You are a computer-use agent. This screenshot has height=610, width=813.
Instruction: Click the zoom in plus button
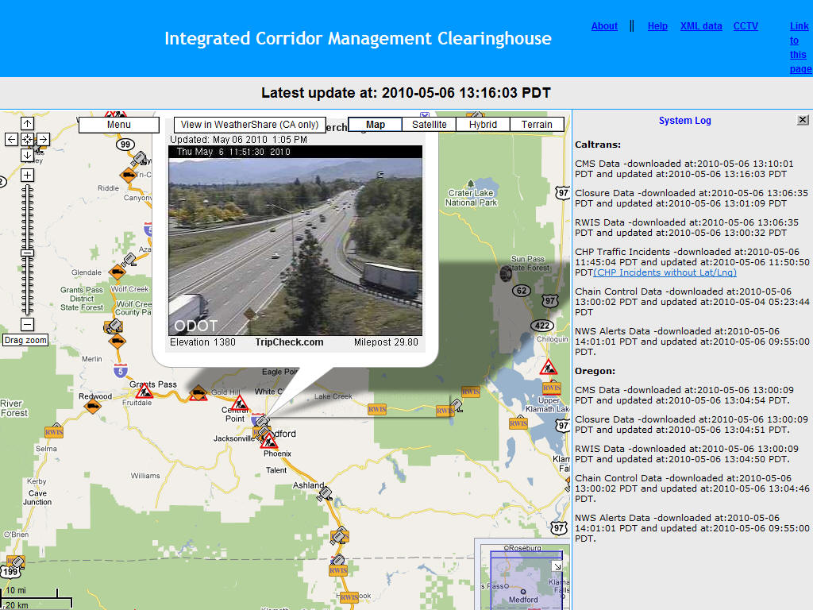tap(27, 175)
